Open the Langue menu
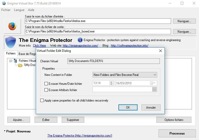This screenshot has width=199, height=140. pos(19,10)
